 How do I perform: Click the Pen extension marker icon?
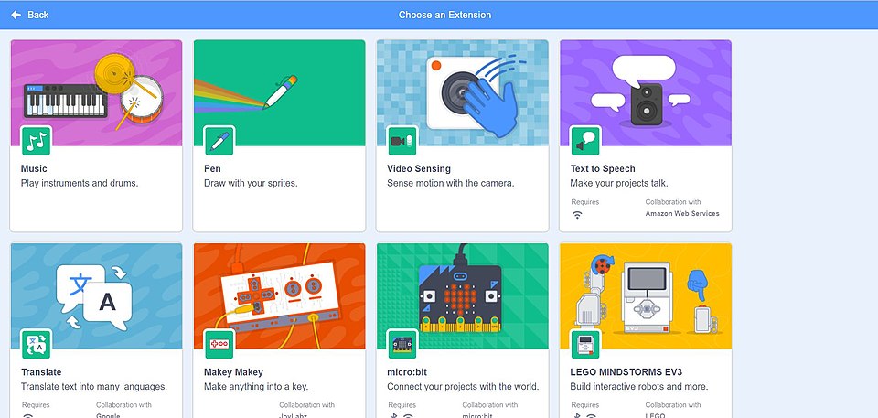[219, 141]
